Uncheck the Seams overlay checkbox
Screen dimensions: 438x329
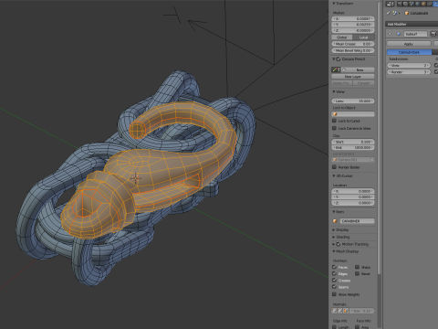pos(334,287)
